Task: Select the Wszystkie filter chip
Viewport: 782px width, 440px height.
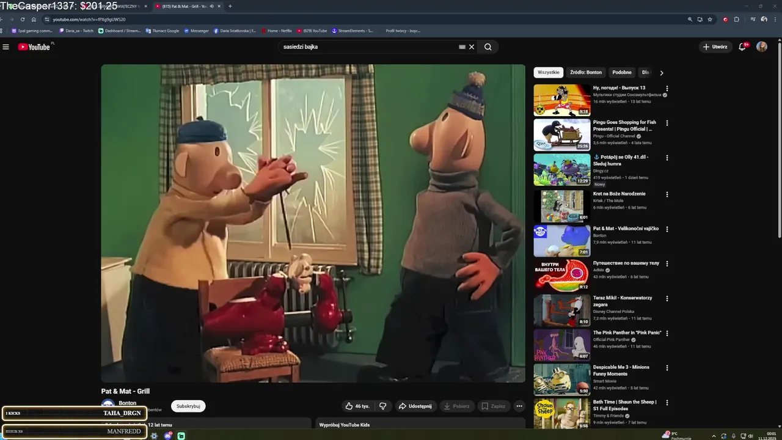Action: (549, 72)
